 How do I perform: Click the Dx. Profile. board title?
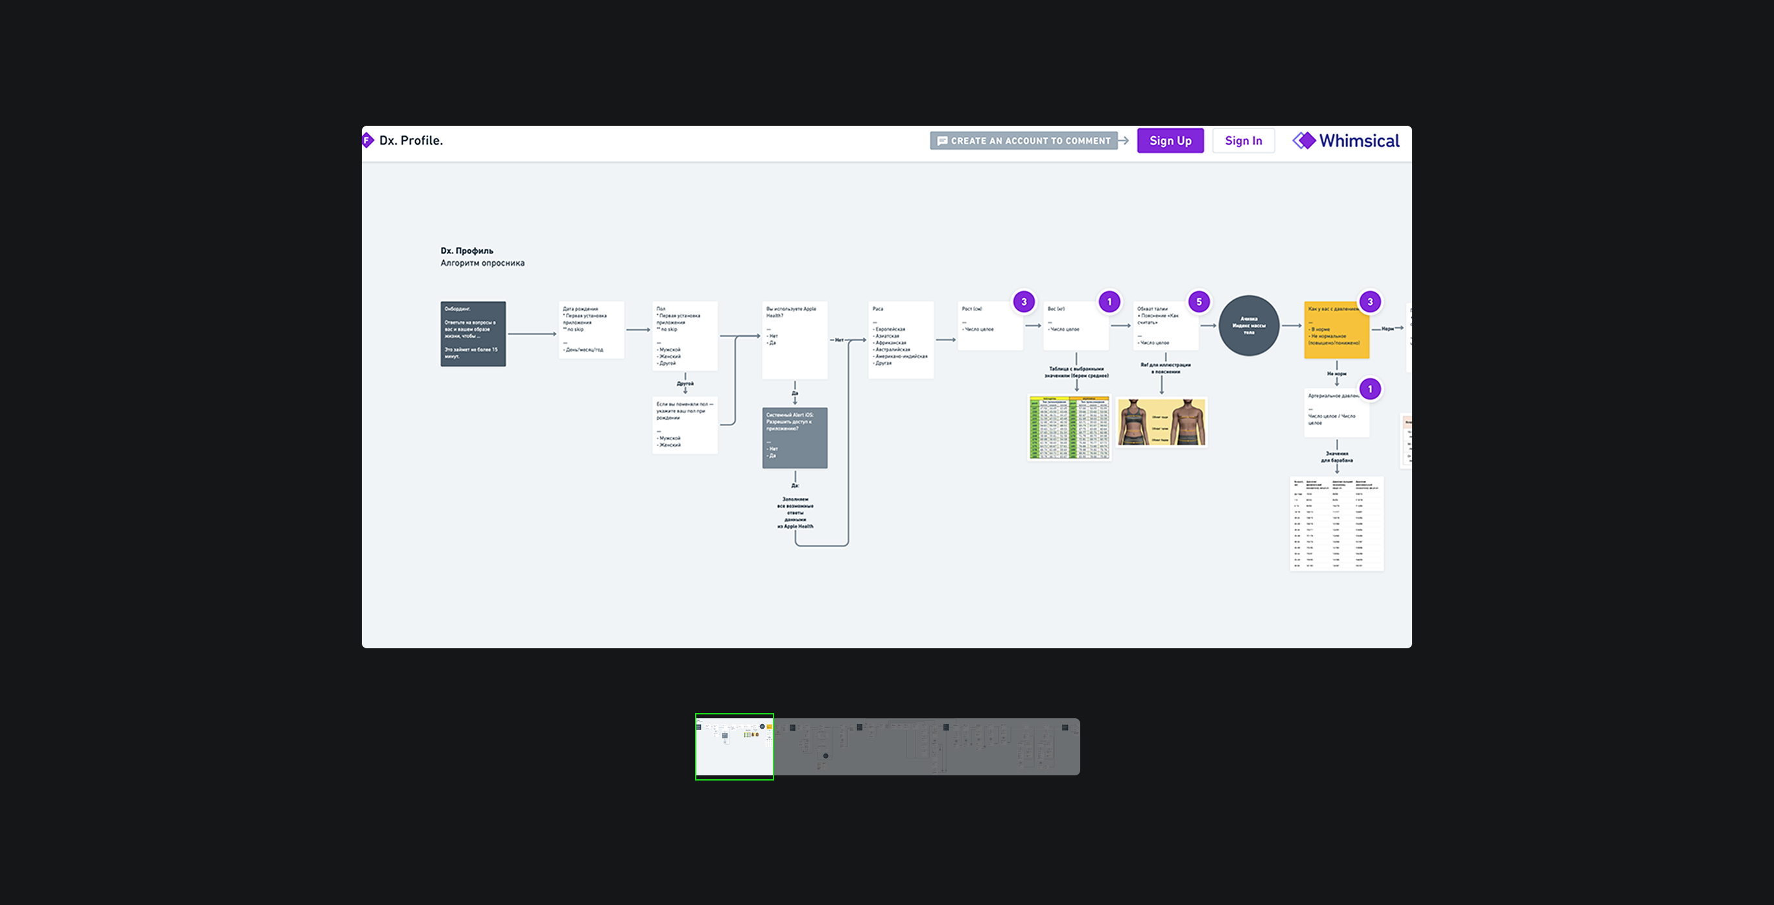tap(411, 141)
